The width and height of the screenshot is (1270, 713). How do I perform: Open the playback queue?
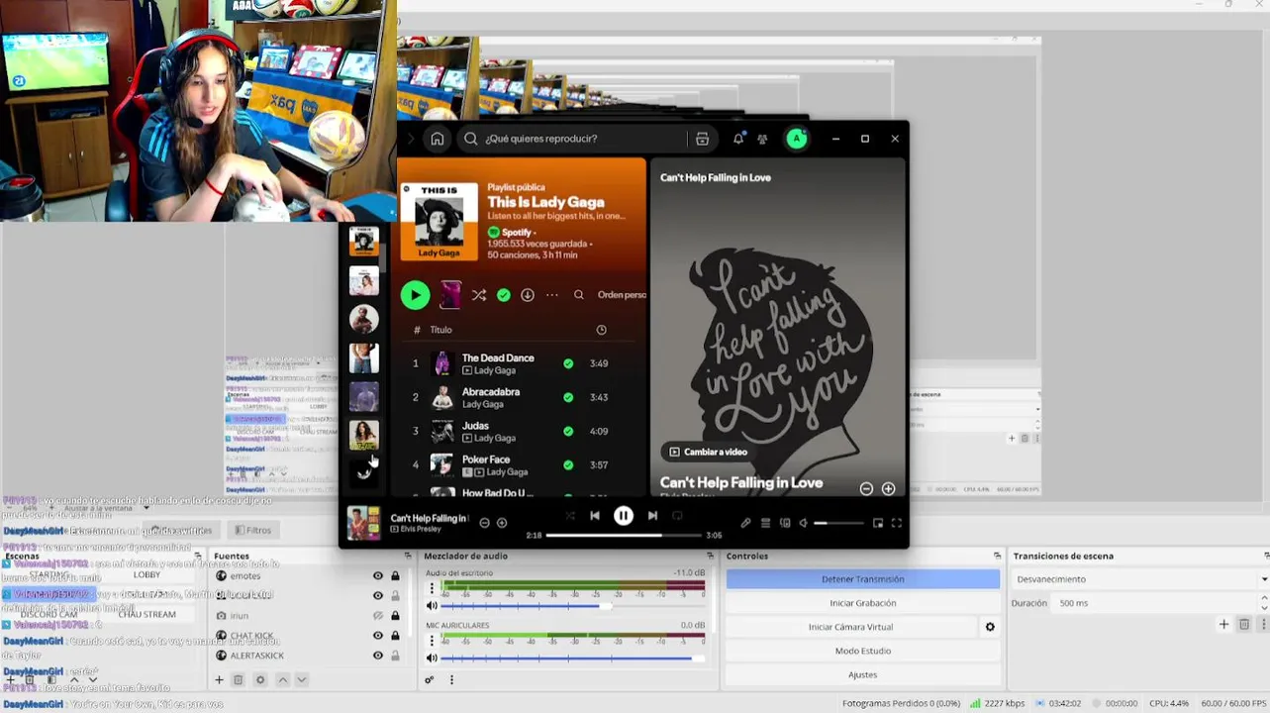click(x=765, y=523)
